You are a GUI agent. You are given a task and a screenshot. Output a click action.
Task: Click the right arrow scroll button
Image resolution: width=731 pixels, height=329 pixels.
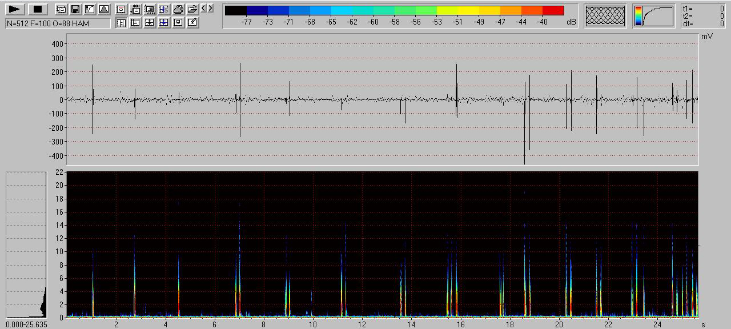point(211,8)
